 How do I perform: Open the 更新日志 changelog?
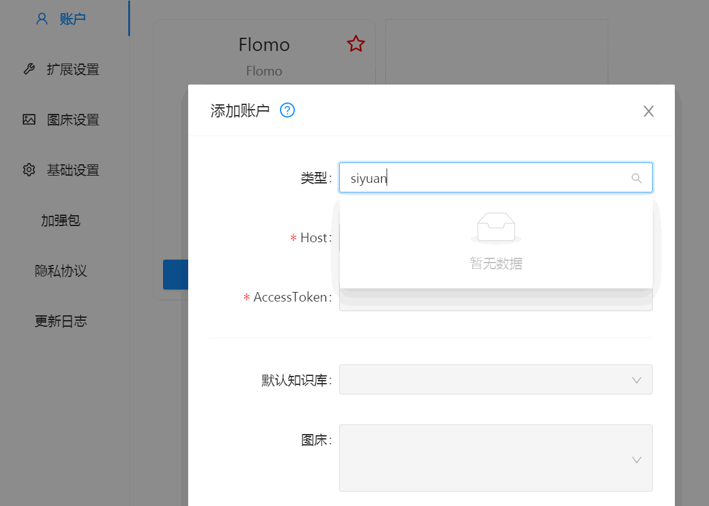(62, 321)
